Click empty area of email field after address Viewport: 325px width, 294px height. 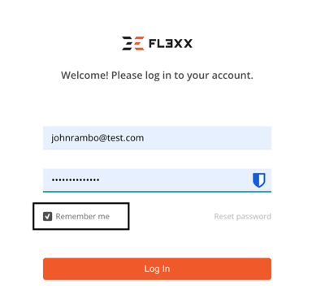[207, 138]
